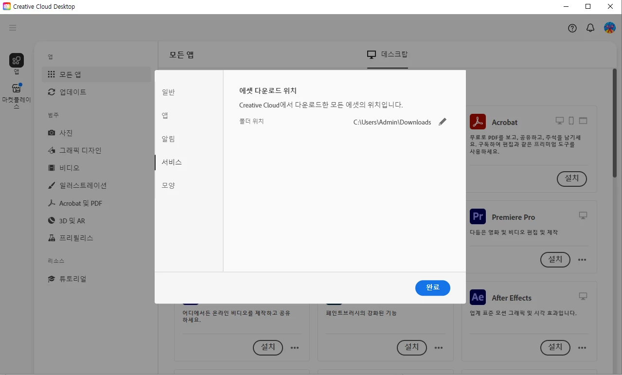622x375 pixels.
Task: Open more options for After Effects
Action: tap(582, 348)
